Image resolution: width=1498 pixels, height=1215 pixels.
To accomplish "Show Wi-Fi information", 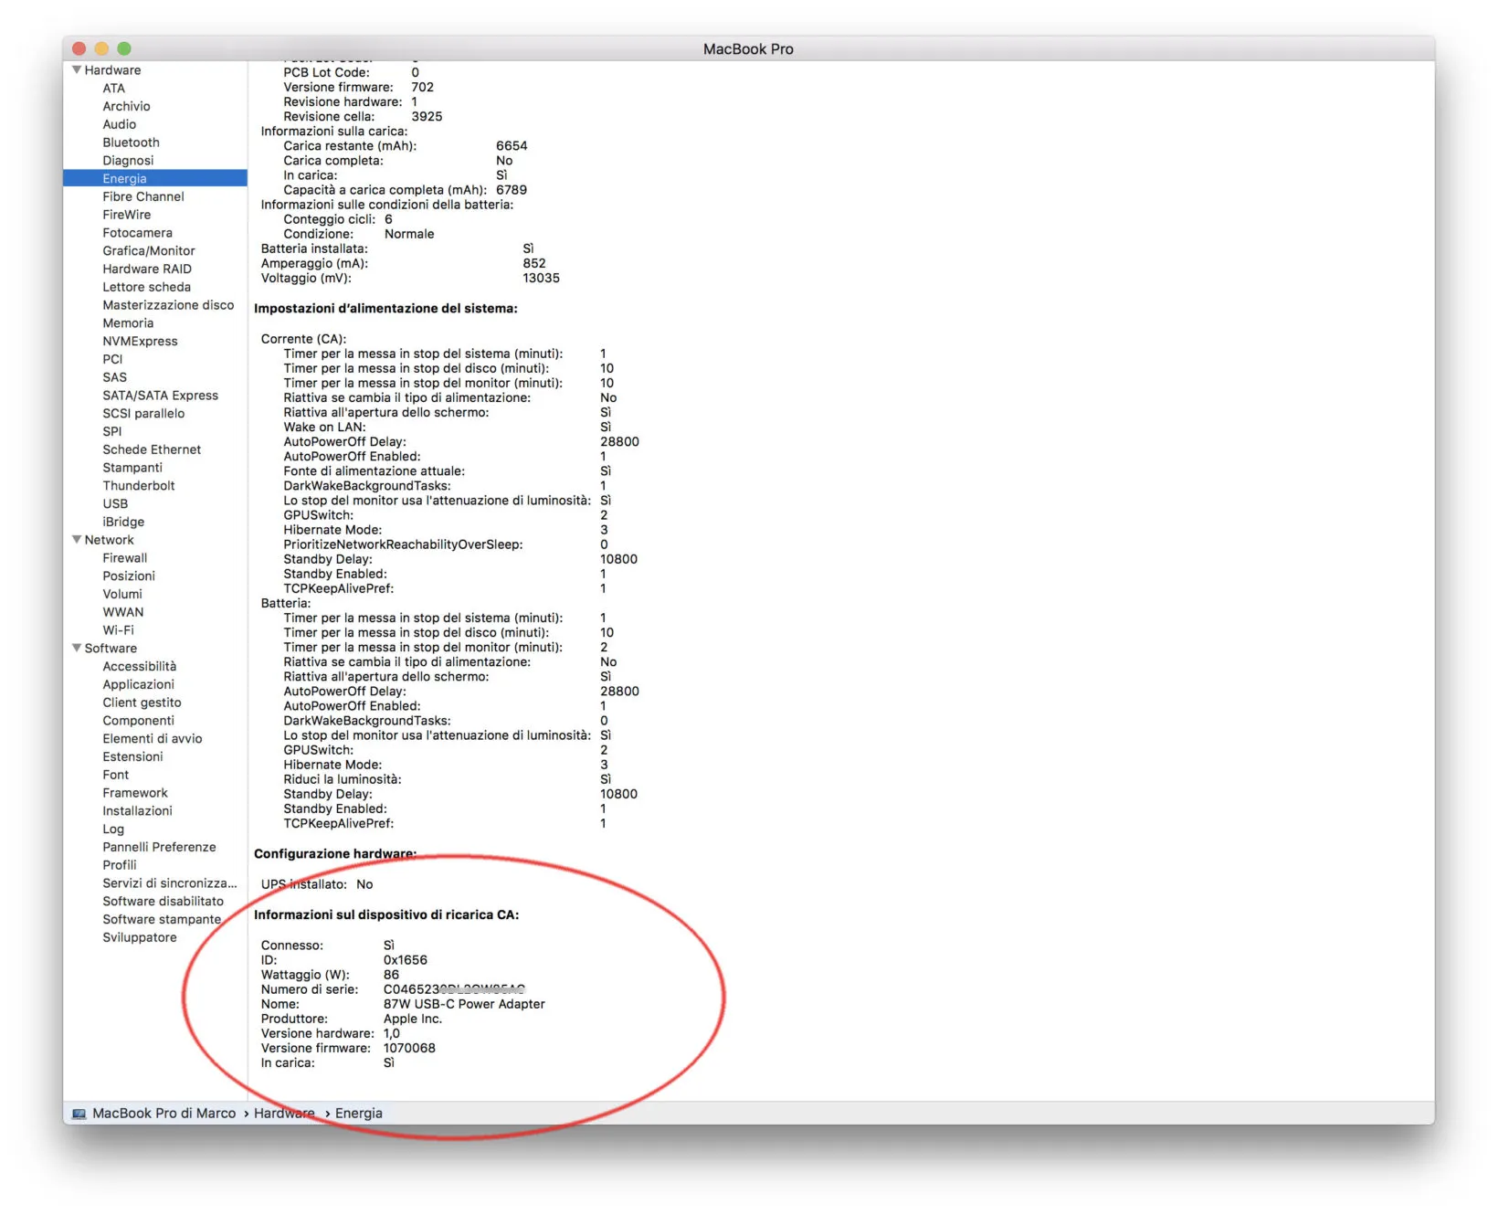I will click(x=118, y=630).
